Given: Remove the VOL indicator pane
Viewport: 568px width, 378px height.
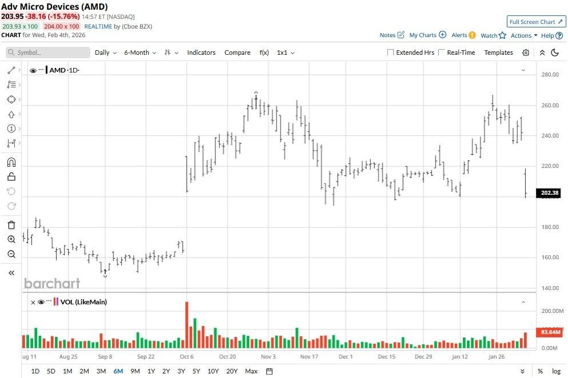Looking at the screenshot, I should click(33, 302).
